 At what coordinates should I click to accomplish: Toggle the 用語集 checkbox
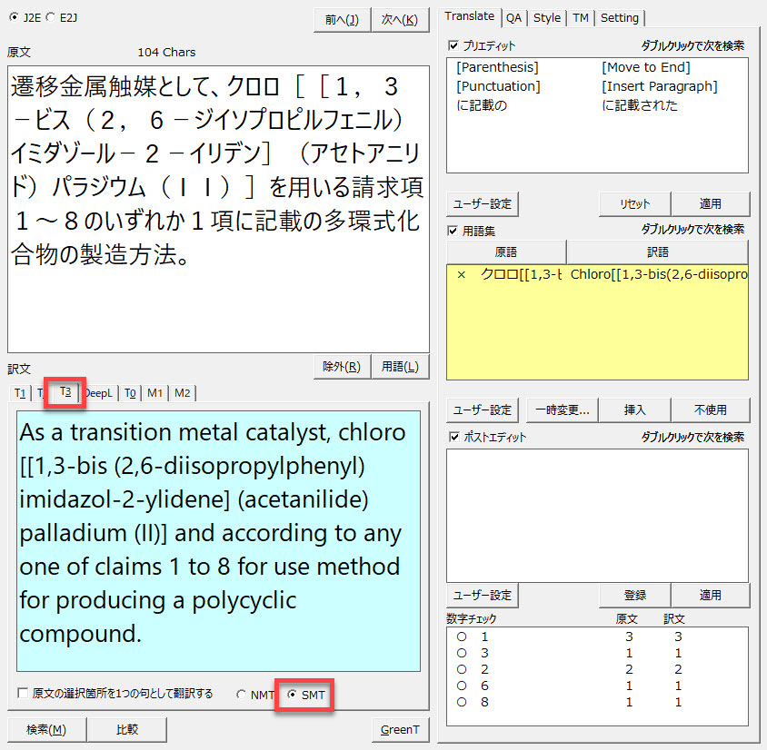pyautogui.click(x=454, y=231)
